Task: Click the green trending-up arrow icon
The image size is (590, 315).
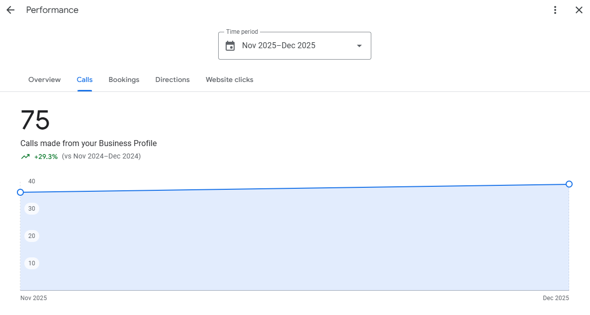Action: tap(25, 157)
